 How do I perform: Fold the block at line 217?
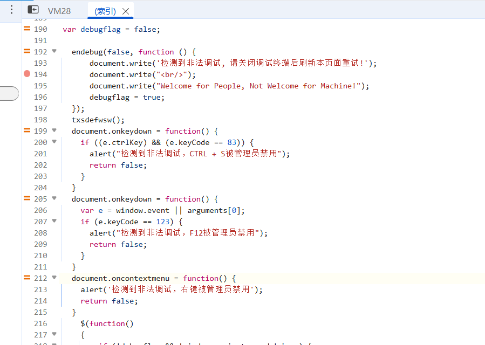[x=54, y=334]
